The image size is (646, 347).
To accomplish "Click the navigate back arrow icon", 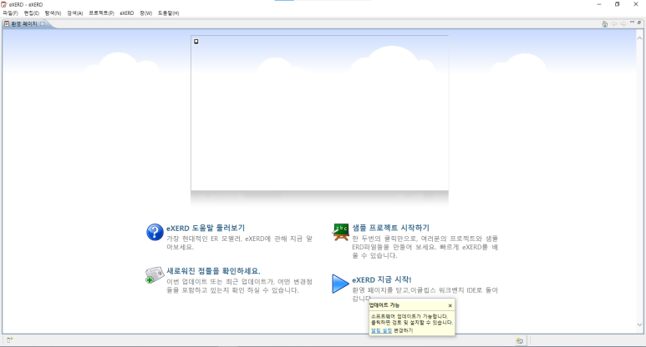I will click(614, 24).
